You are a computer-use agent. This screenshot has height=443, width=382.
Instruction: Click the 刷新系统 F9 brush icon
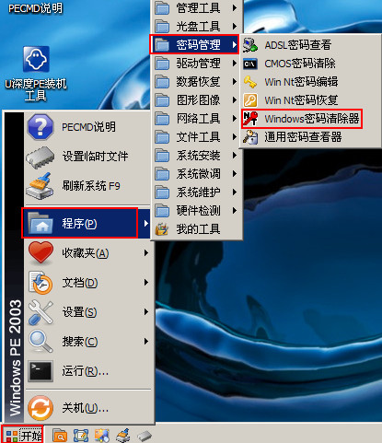41,186
